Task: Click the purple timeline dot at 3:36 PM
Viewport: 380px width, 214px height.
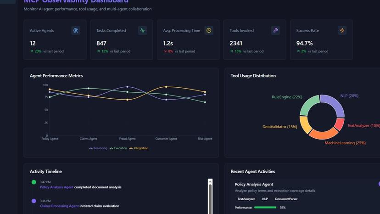Action: [34, 201]
